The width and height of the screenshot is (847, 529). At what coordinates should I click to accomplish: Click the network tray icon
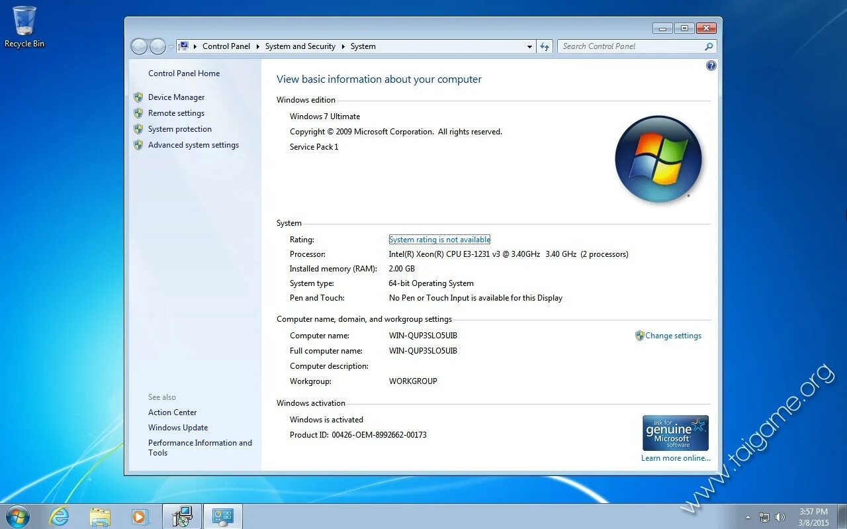point(764,517)
